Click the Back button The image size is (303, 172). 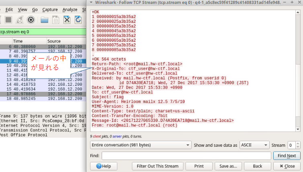(x=258, y=166)
